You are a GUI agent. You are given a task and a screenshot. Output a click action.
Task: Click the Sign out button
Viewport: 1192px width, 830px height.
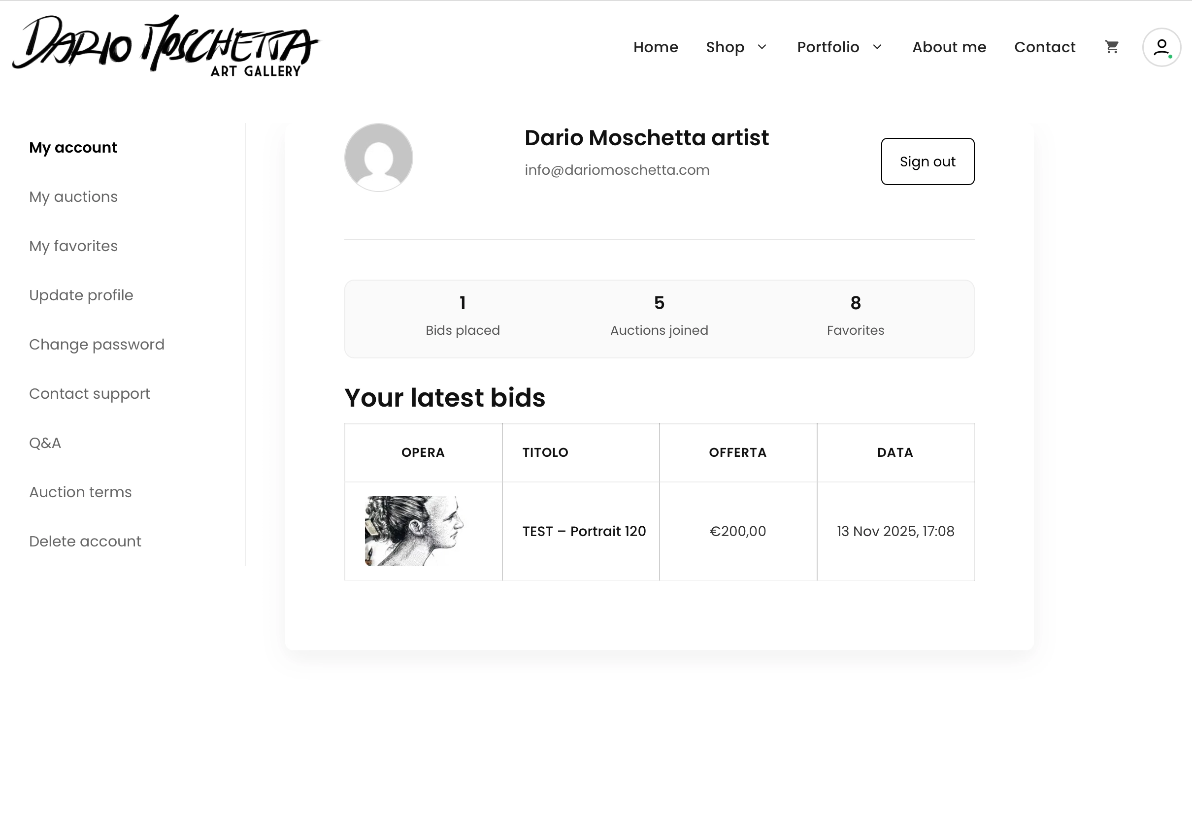(927, 161)
